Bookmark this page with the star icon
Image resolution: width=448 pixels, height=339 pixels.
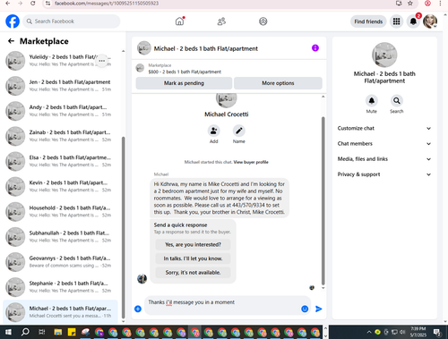[410, 4]
